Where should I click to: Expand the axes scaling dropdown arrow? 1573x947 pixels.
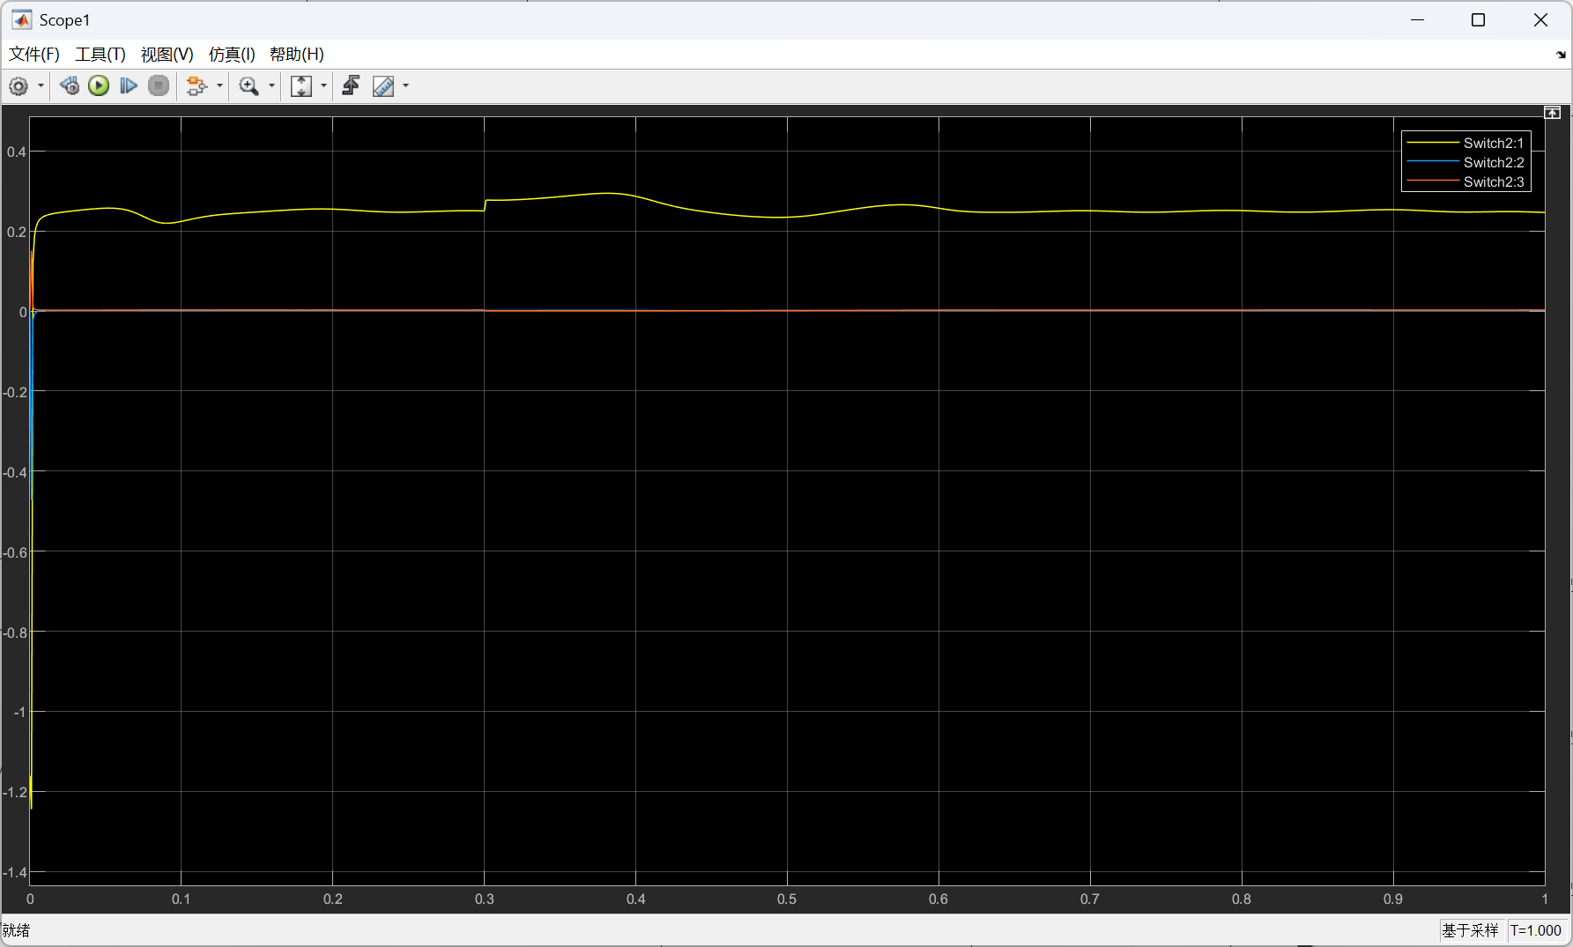[323, 86]
